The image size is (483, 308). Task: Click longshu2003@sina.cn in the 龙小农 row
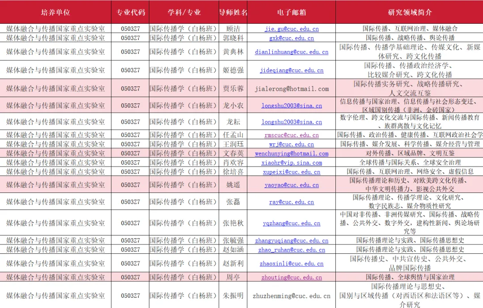(x=292, y=106)
